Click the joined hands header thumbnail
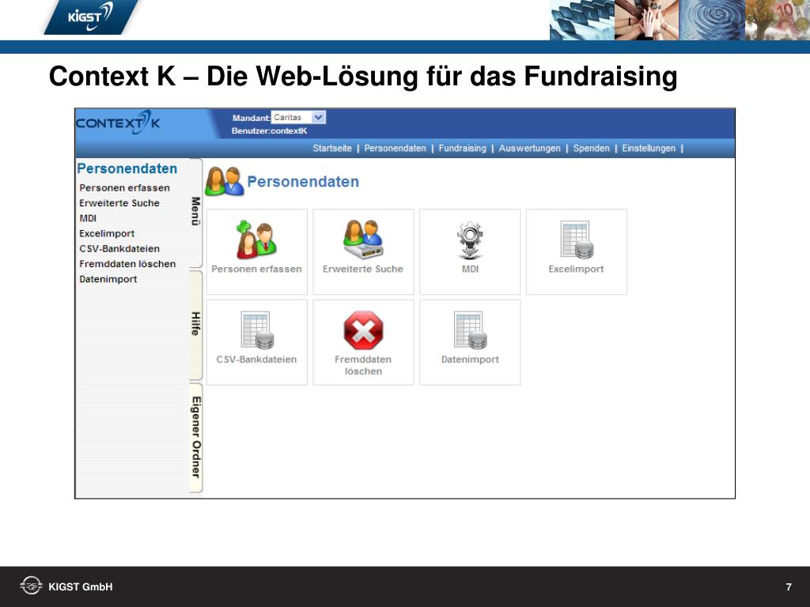810x607 pixels. (x=647, y=20)
